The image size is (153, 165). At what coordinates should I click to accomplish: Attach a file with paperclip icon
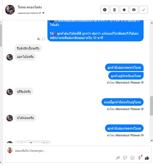[118, 158]
